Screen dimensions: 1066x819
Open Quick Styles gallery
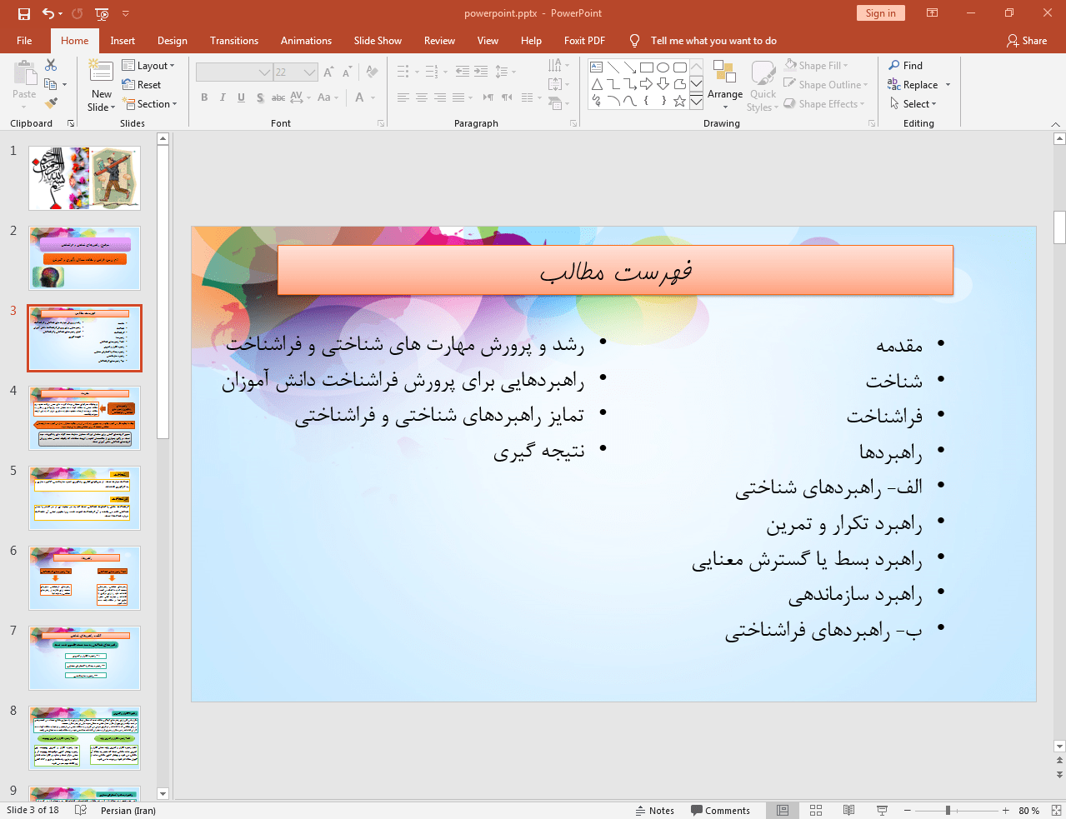(763, 85)
